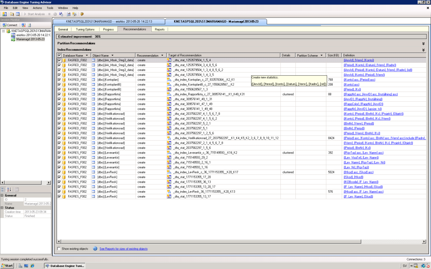The width and height of the screenshot is (431, 269).
Task: Click the Open File folder toolbar icon
Action: (12, 14)
